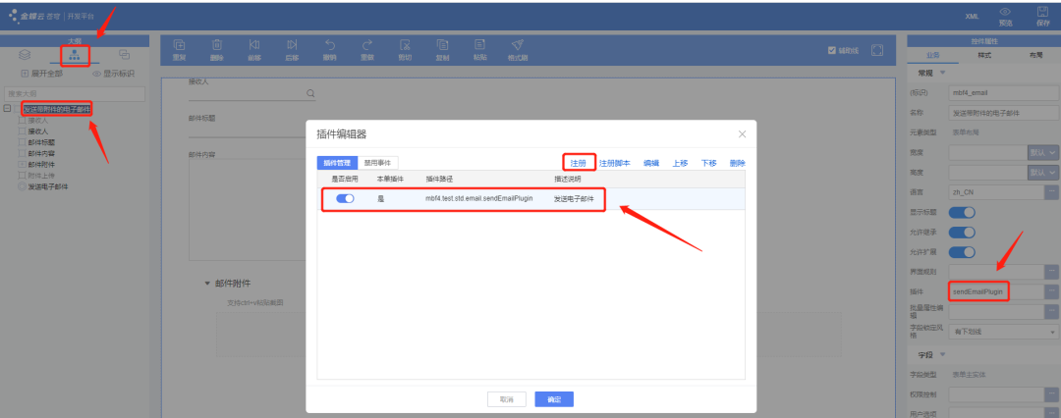Click the ellipsis button beside 界面规则 field
Image resolution: width=1061 pixels, height=418 pixels.
tap(1052, 272)
